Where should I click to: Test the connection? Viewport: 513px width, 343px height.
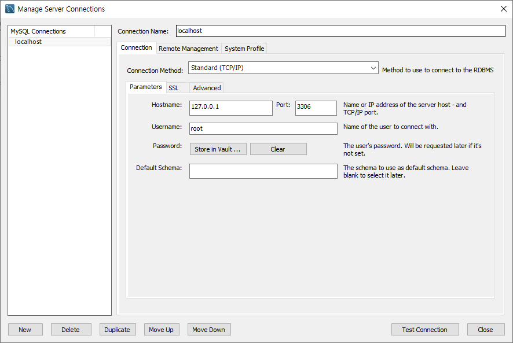point(424,330)
